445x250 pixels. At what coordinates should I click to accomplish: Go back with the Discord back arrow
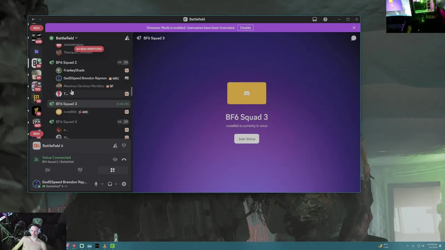[x=33, y=19]
